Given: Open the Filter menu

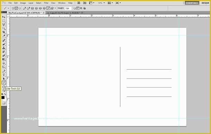Looking at the screenshot, I should pyautogui.click(x=46, y=3).
